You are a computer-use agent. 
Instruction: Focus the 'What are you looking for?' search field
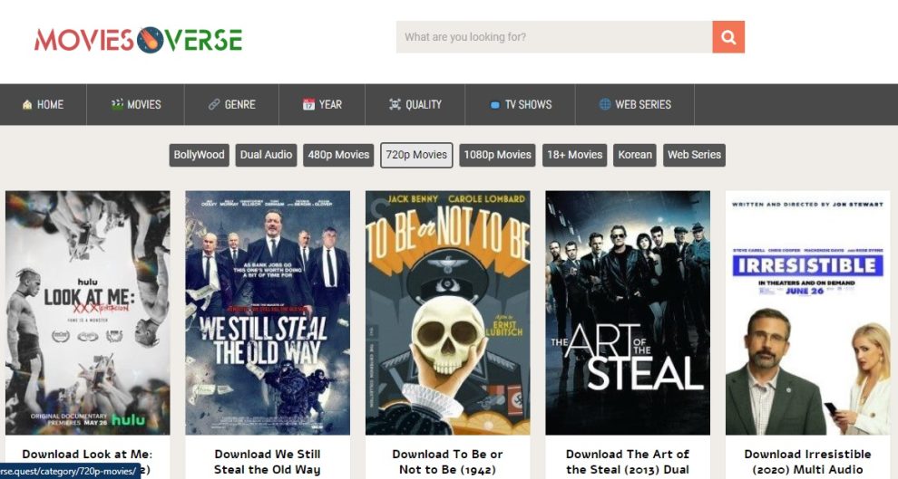554,37
